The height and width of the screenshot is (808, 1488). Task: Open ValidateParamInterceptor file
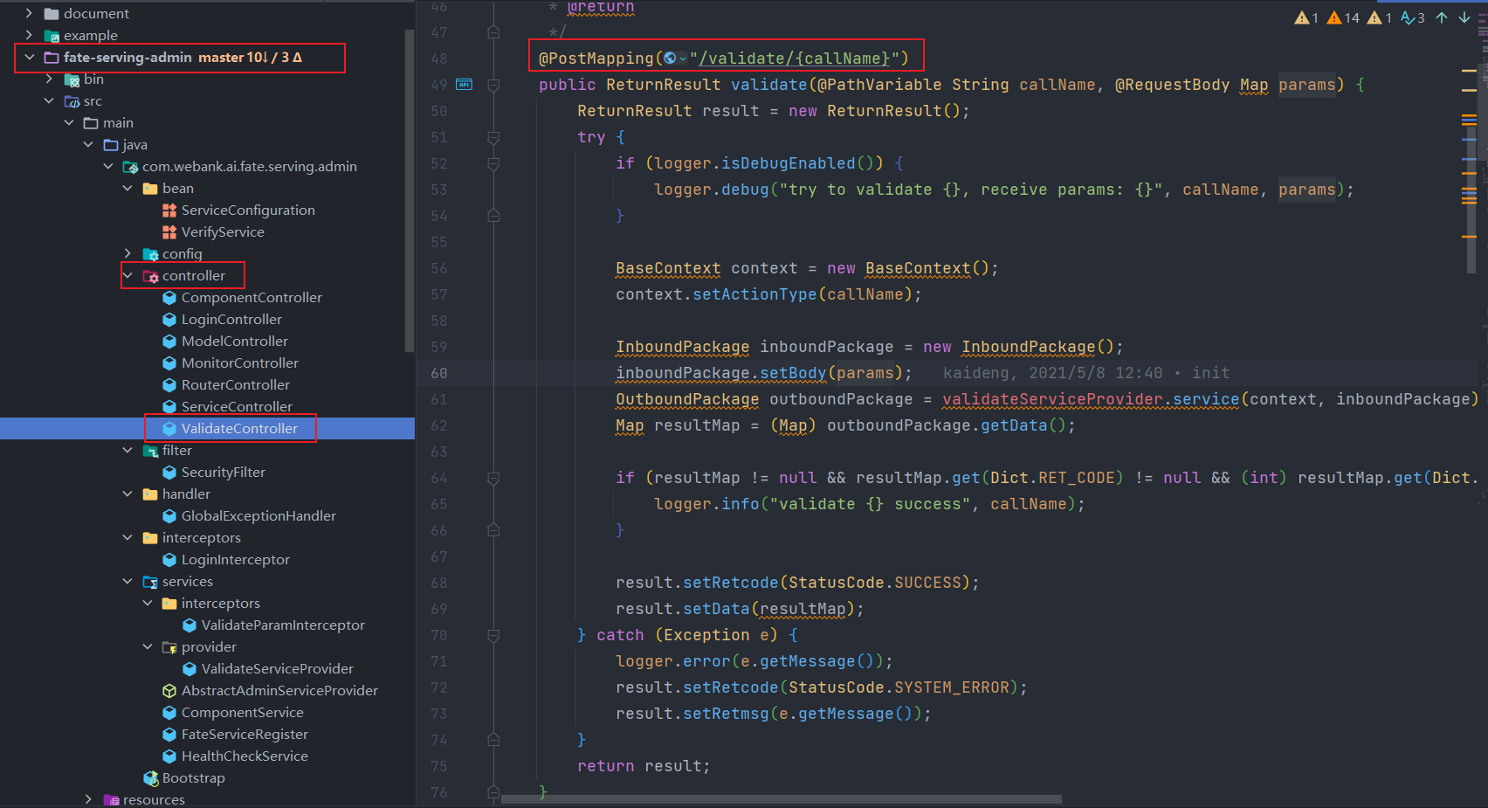[283, 625]
